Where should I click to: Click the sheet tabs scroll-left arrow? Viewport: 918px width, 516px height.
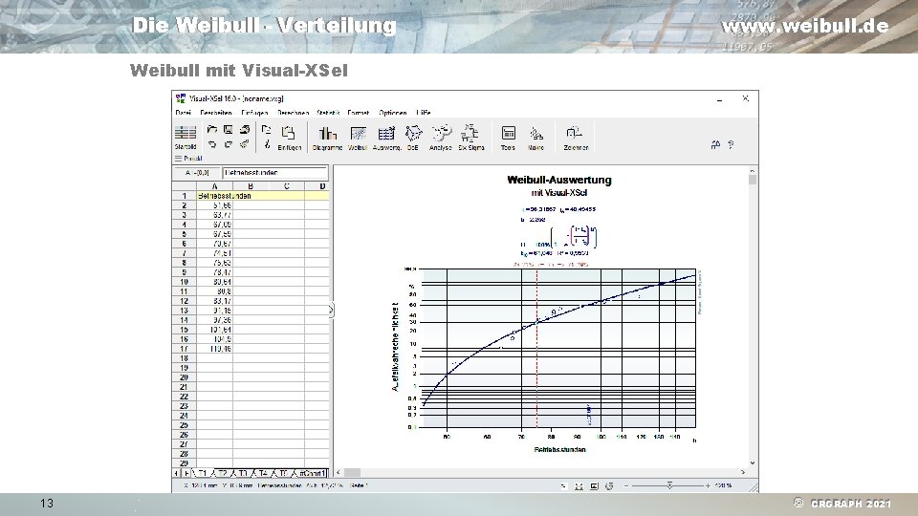click(x=176, y=473)
